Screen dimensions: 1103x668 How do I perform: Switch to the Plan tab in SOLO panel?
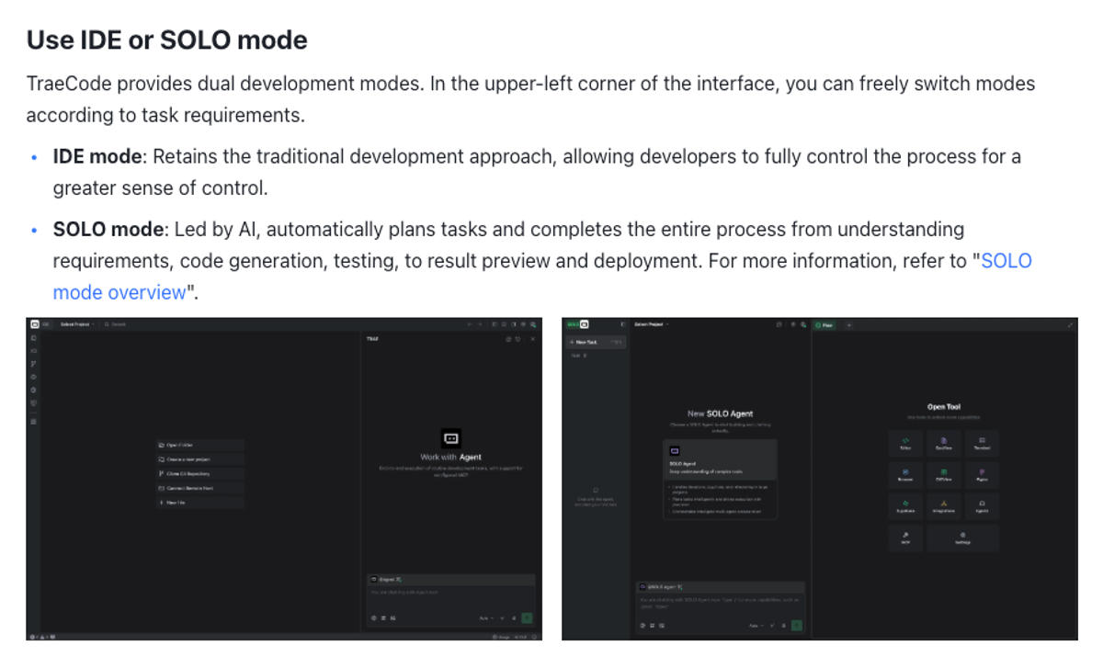[x=824, y=325]
